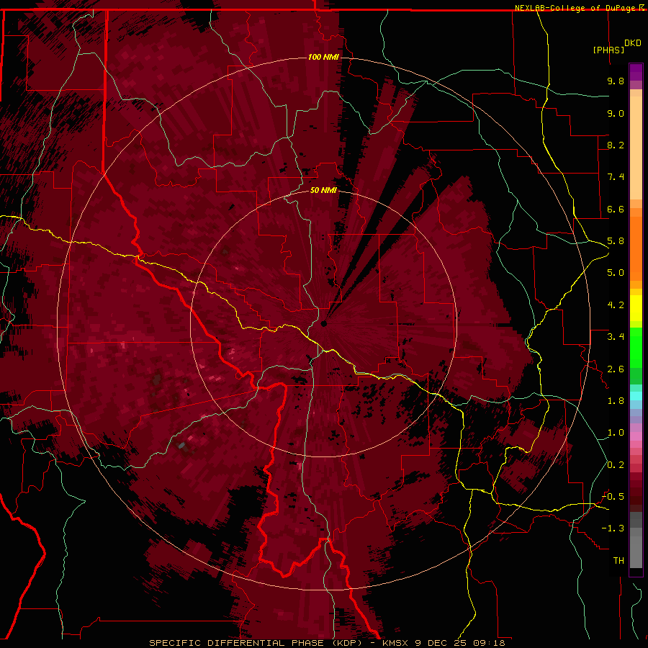
Task: Click the 9.0 legend value
Action: pos(616,113)
